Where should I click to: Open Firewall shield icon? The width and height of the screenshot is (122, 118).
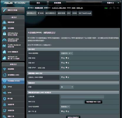(x=4, y=99)
